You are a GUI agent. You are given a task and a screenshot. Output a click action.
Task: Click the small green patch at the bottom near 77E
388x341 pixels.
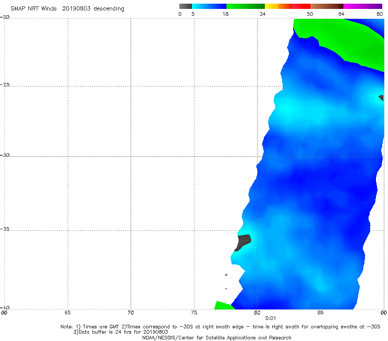pos(223,305)
